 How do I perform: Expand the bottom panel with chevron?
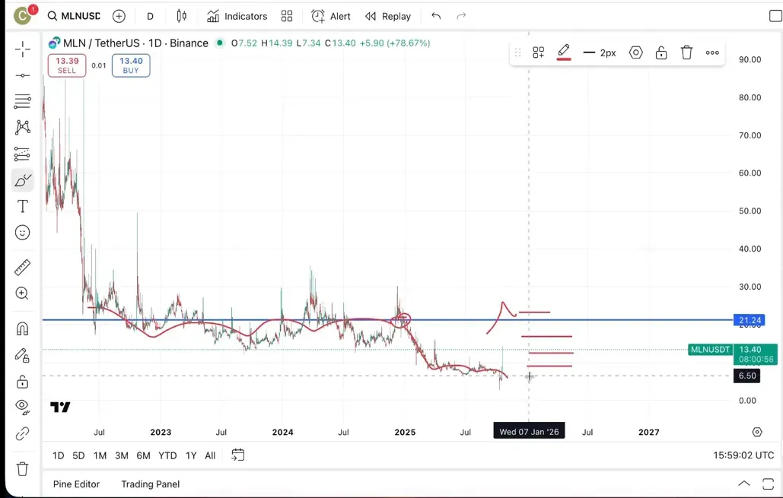pos(744,484)
